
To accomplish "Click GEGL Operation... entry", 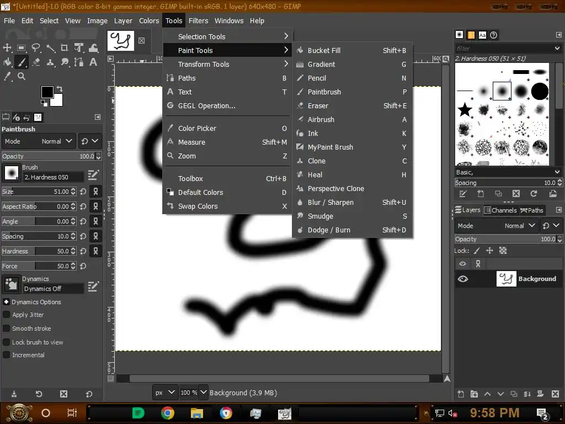I will click(227, 105).
